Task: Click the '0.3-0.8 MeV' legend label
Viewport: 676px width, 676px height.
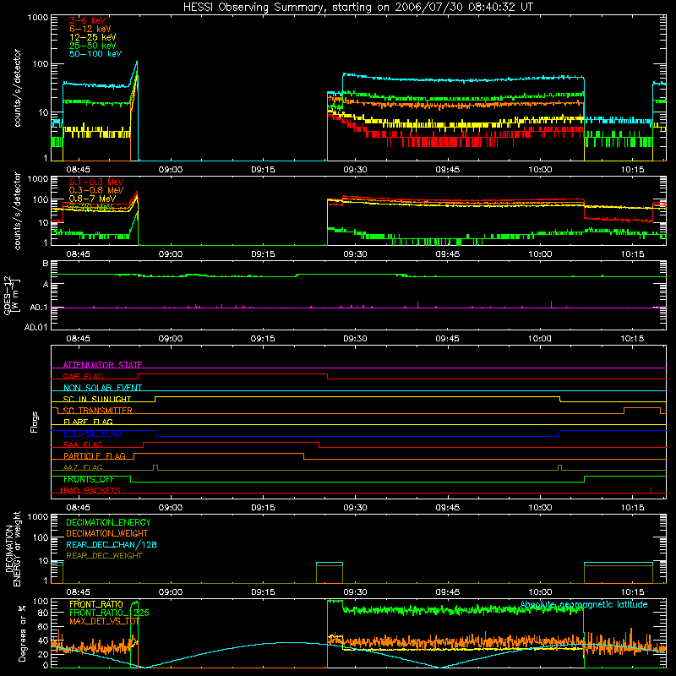Action: 96,190
